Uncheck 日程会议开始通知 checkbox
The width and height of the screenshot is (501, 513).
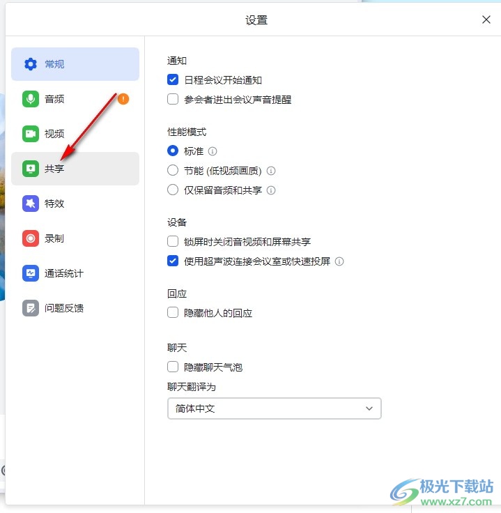[173, 79]
